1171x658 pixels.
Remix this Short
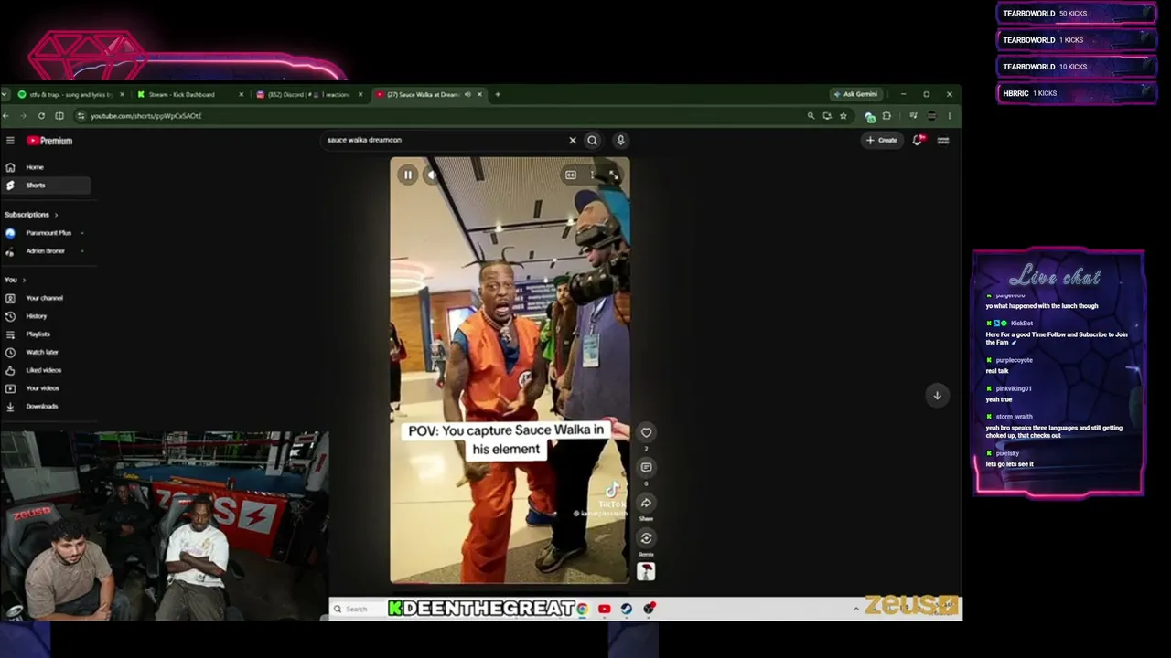click(646, 538)
